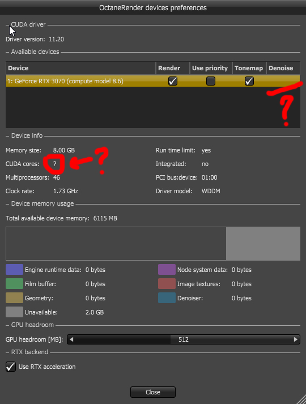This screenshot has height=404, width=306.
Task: Select the GeForce RTX 3070 device row
Action: pyautogui.click(x=153, y=81)
